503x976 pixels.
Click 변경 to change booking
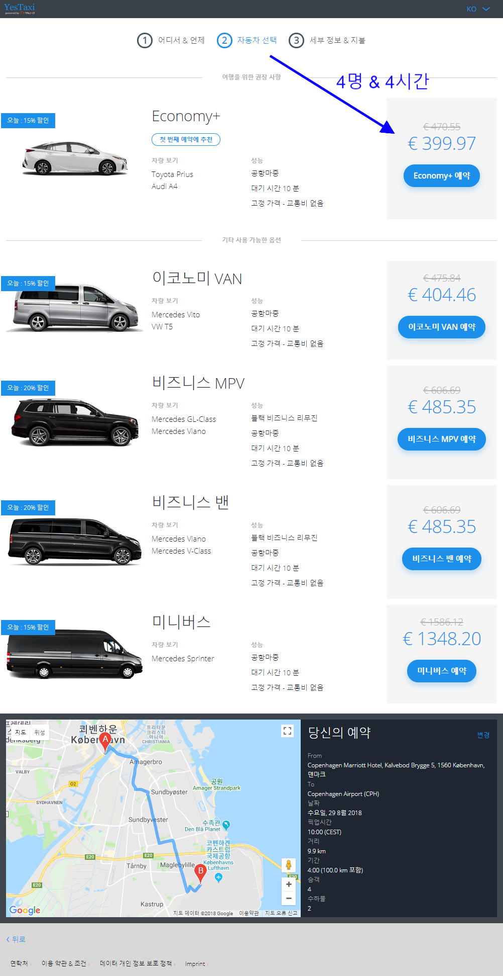tap(483, 735)
